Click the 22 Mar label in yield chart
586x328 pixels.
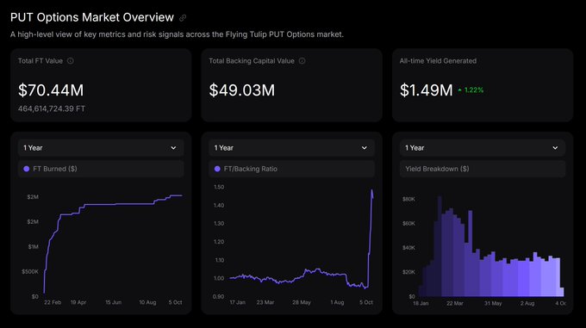(x=455, y=303)
